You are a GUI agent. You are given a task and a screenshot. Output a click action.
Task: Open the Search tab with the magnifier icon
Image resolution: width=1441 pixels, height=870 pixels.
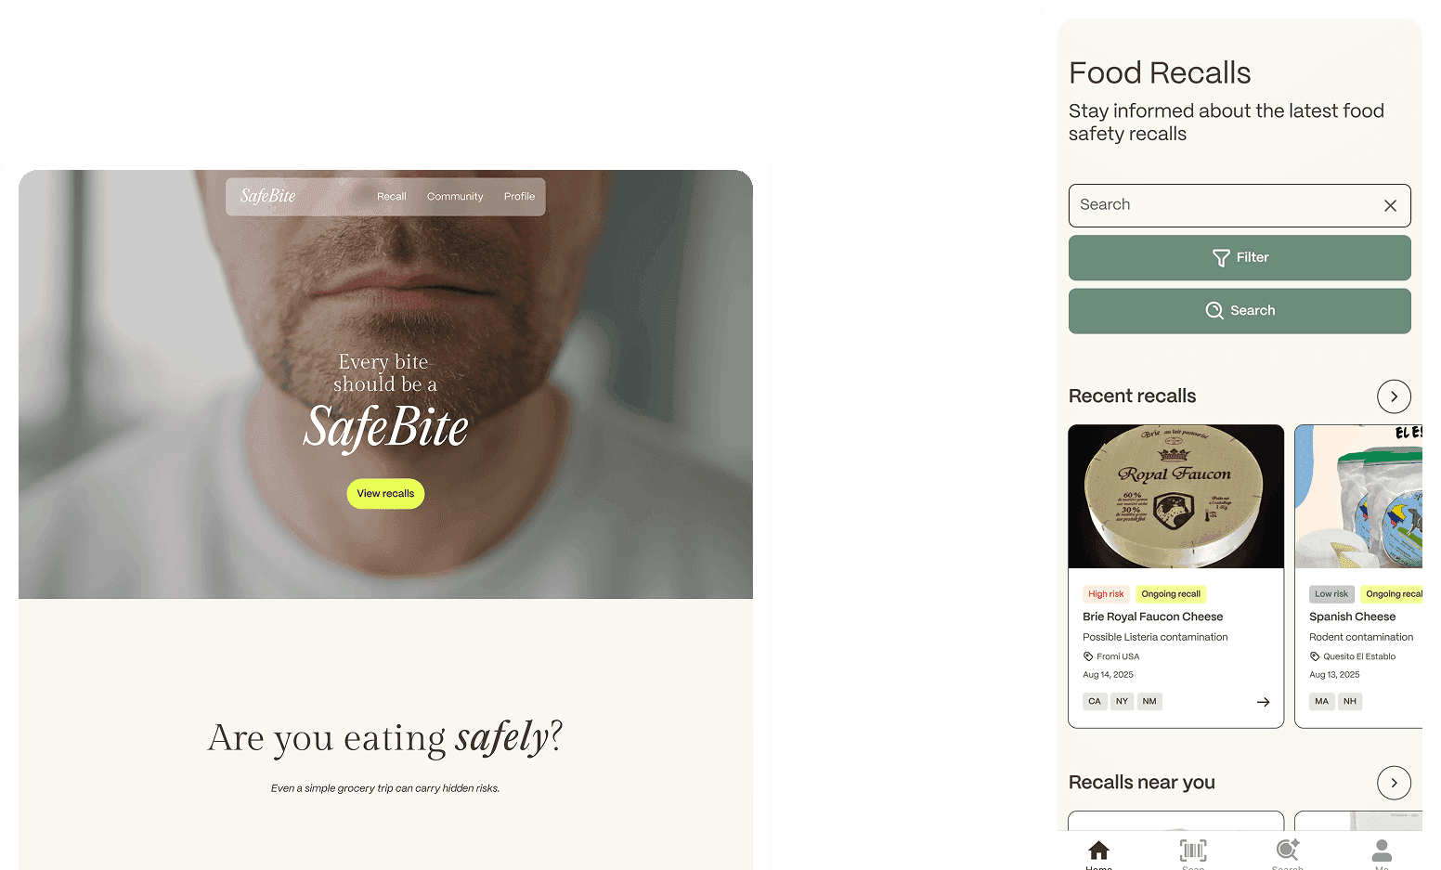pos(1288,852)
